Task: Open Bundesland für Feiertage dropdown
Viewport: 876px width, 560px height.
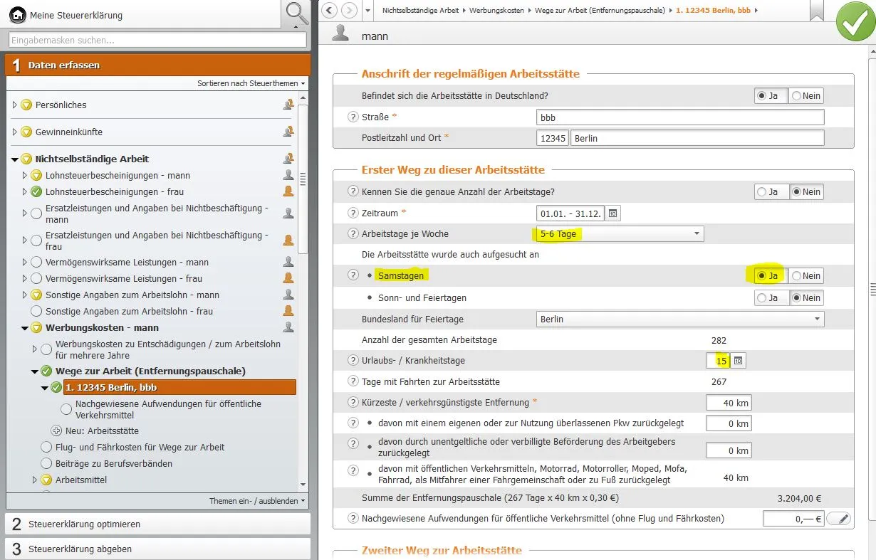Action: [x=679, y=319]
